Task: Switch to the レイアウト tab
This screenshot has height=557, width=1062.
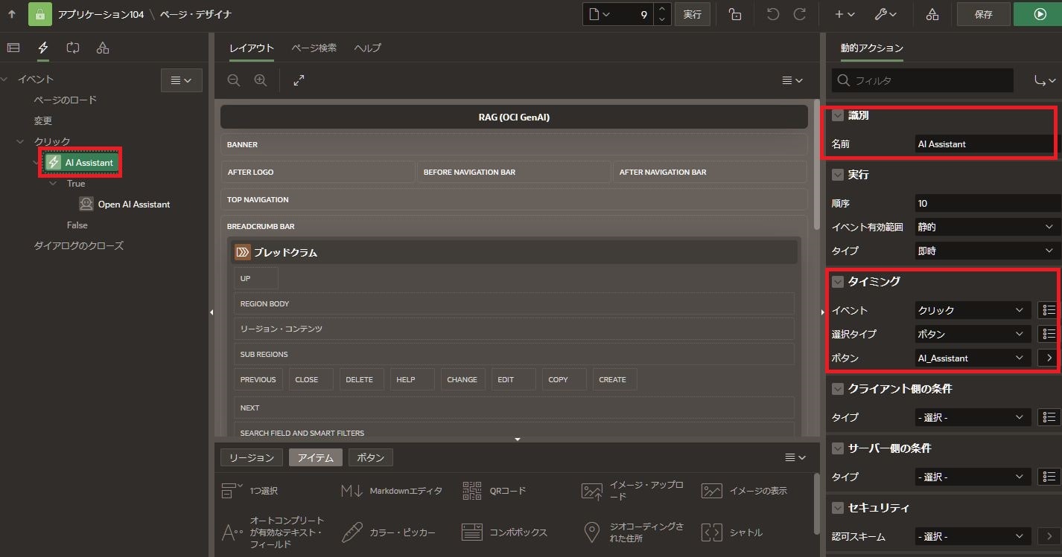Action: [x=251, y=48]
